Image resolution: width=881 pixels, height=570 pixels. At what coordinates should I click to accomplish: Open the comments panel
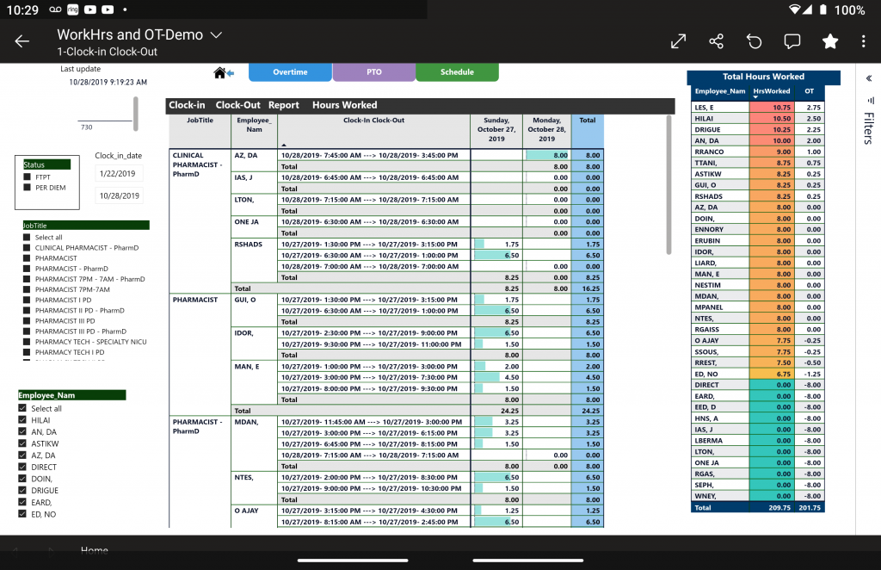[x=792, y=41]
